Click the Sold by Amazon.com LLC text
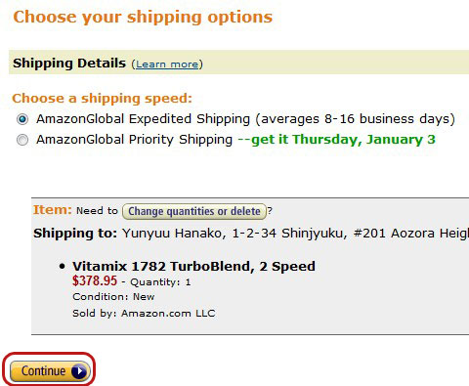The width and height of the screenshot is (469, 386). 144,314
